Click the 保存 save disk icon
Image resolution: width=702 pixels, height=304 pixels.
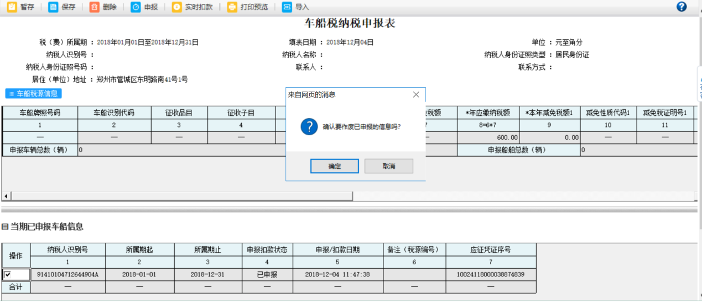(53, 7)
